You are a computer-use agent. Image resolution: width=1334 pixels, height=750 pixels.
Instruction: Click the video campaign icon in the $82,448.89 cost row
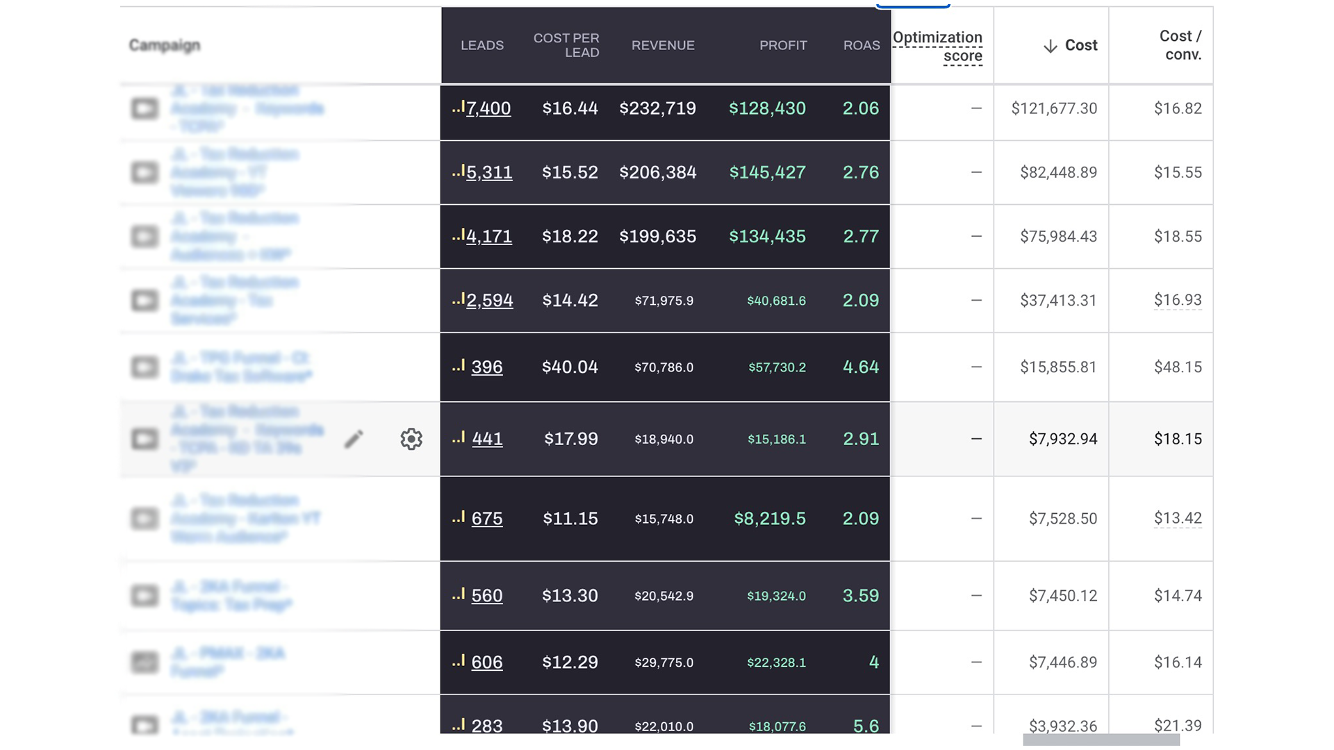pyautogui.click(x=145, y=173)
